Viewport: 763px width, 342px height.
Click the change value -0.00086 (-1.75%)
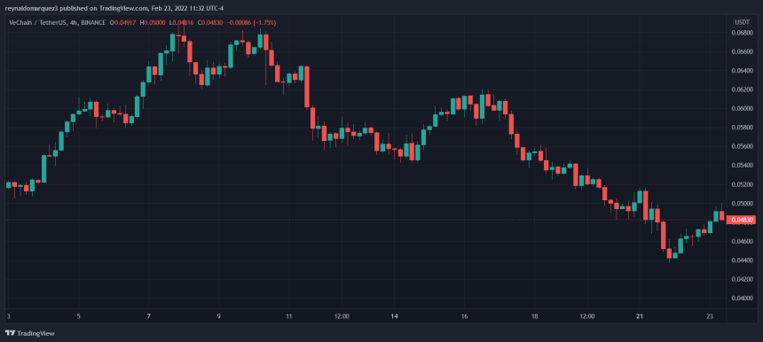[252, 22]
